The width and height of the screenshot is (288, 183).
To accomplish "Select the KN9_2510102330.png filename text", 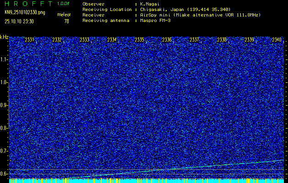I will tap(24, 12).
